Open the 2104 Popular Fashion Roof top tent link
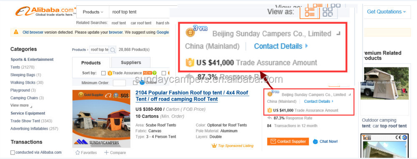417x159 pixels. click(x=192, y=96)
